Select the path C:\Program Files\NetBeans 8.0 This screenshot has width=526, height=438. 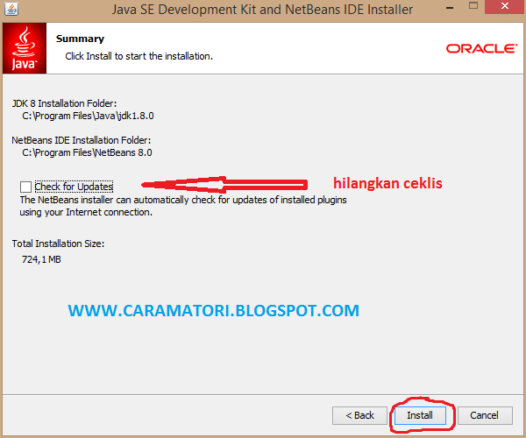click(87, 152)
